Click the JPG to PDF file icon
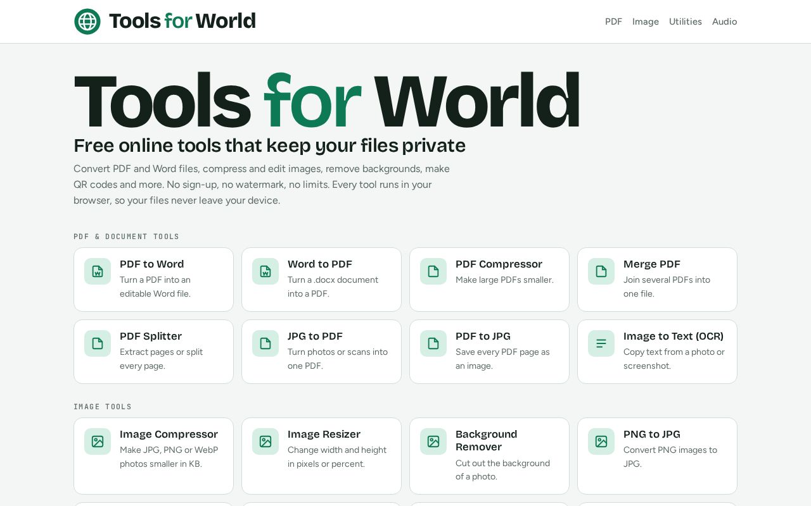 (265, 343)
